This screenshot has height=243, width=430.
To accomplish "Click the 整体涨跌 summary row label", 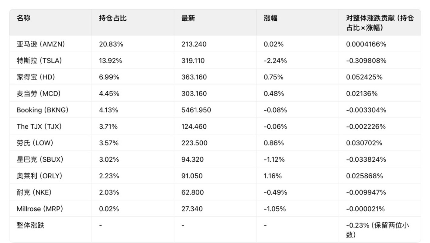I will [x=30, y=225].
